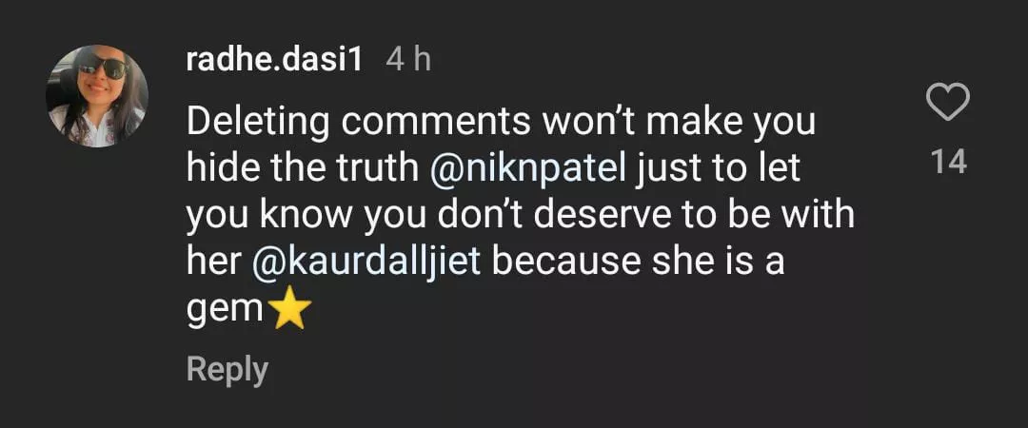Open radhe.dasi1's profile picture
1028x428 pixels.
click(97, 96)
